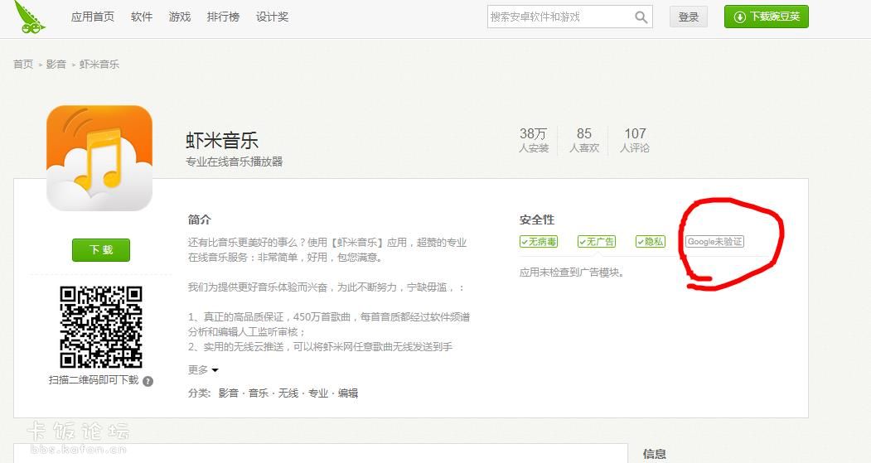Click the help question mark icon beside 扫描二维码即可下载

click(148, 381)
